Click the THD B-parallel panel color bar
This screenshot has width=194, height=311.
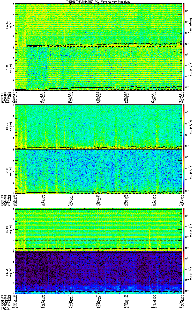pyautogui.click(x=183, y=171)
